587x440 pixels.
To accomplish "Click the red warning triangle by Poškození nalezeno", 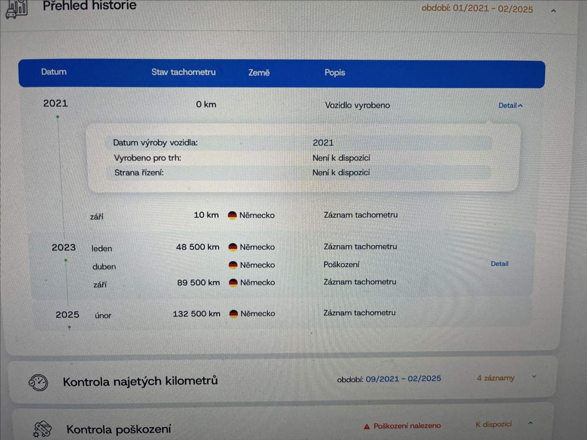I will [366, 426].
